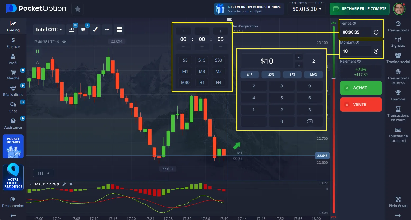This screenshot has height=220, width=411.
Task: Click the dollar icon in Montant field
Action: [376, 51]
